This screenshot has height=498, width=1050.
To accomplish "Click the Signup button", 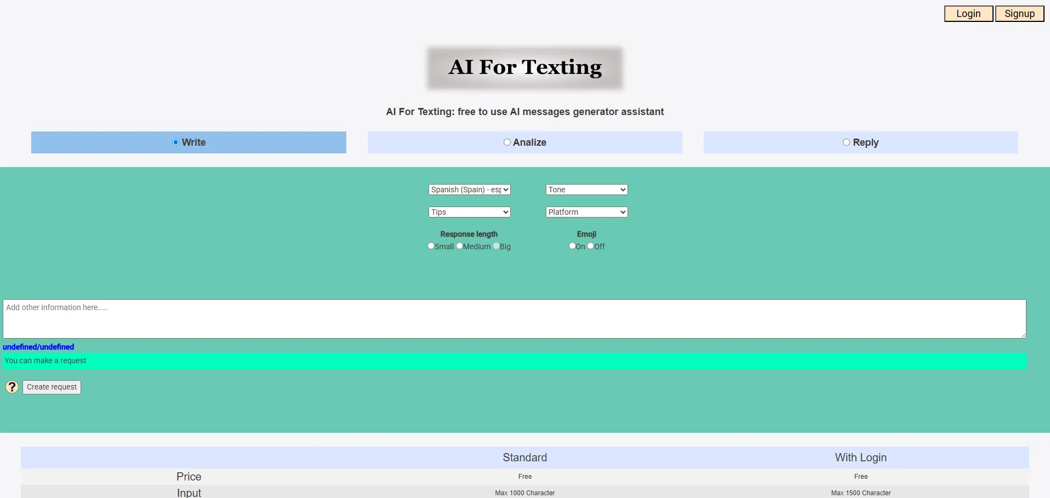I will coord(1019,14).
